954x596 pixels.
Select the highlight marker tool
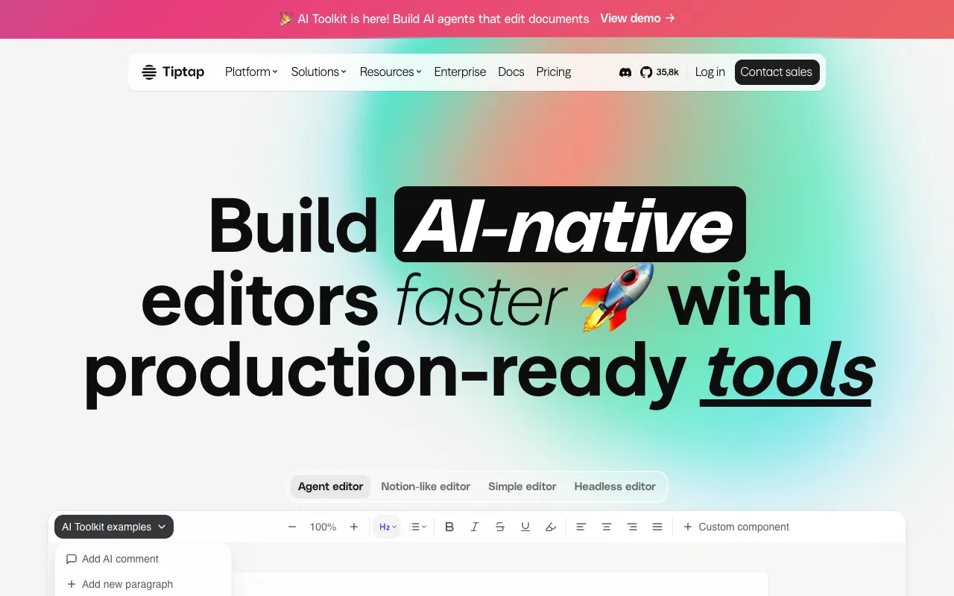point(551,527)
